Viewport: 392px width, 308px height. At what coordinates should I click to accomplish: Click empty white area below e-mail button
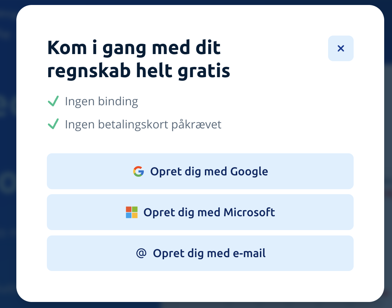click(x=200, y=286)
